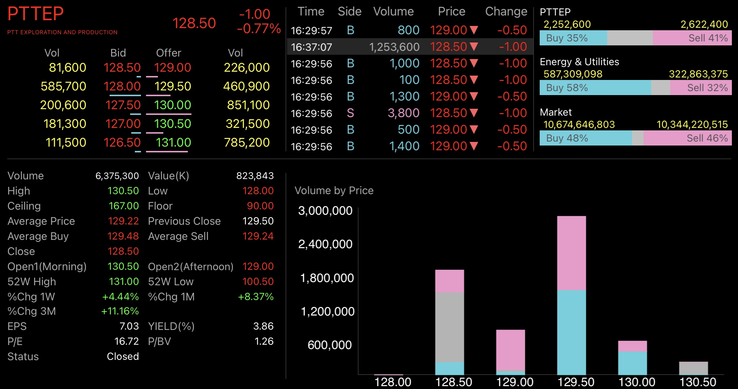Click the Change column header

506,12
